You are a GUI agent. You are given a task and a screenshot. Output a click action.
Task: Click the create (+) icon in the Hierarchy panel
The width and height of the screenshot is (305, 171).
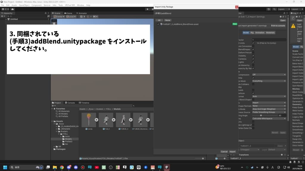pos(2,16)
